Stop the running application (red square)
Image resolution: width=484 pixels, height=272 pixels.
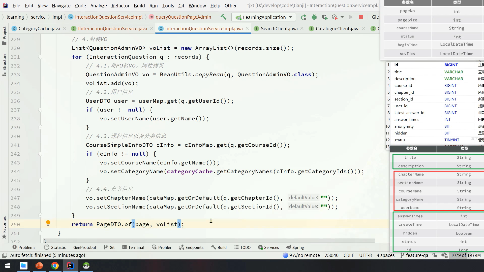pos(361,17)
